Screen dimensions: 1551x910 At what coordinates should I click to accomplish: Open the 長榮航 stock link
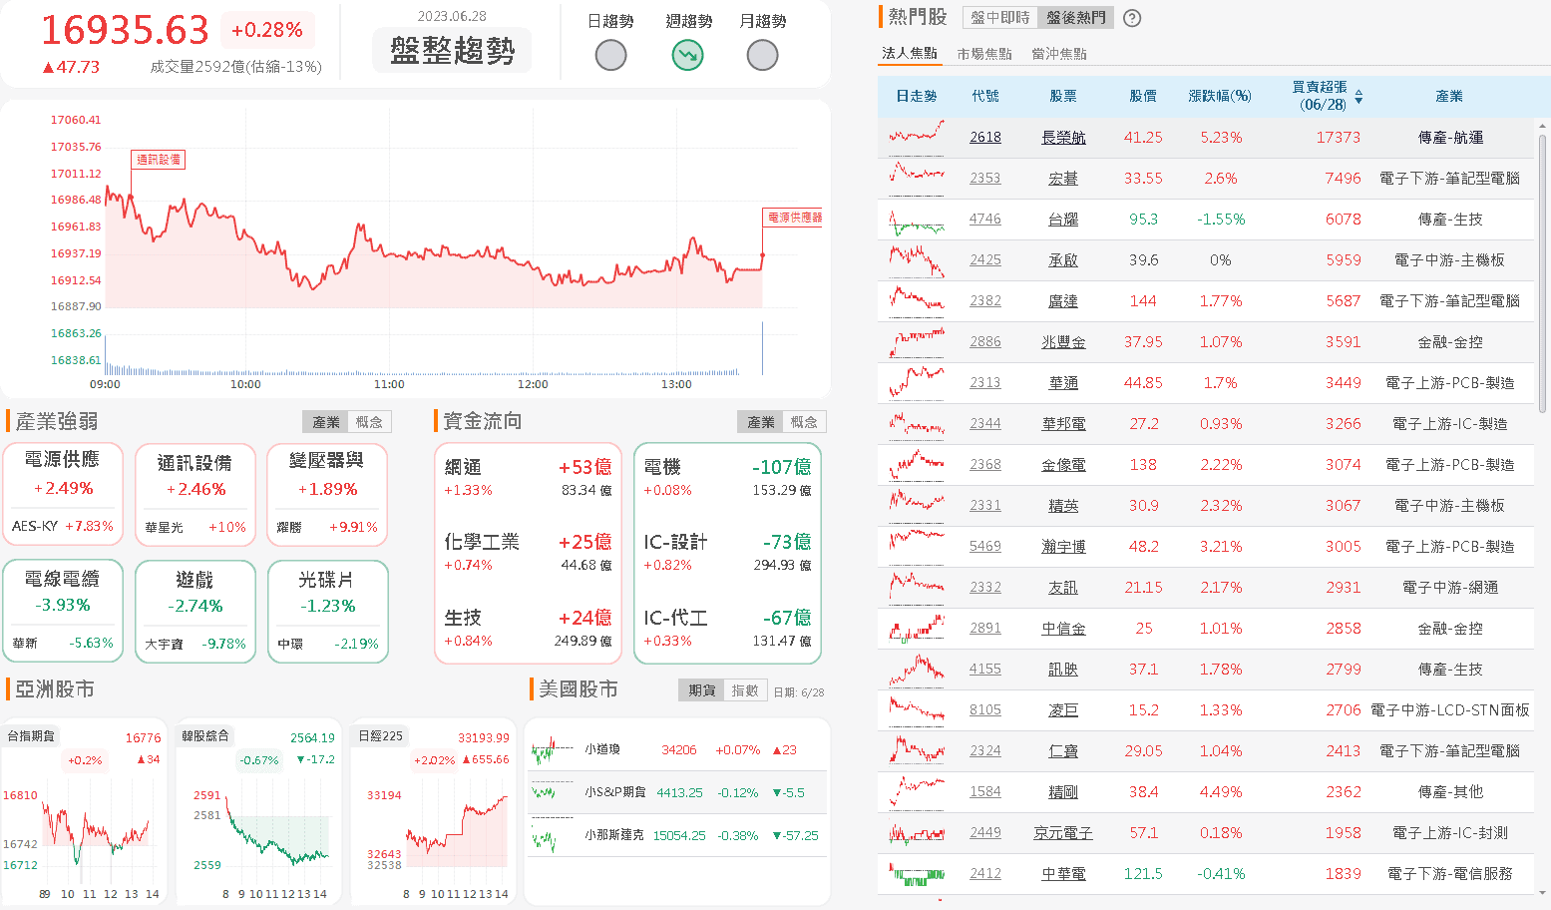[x=1062, y=138]
